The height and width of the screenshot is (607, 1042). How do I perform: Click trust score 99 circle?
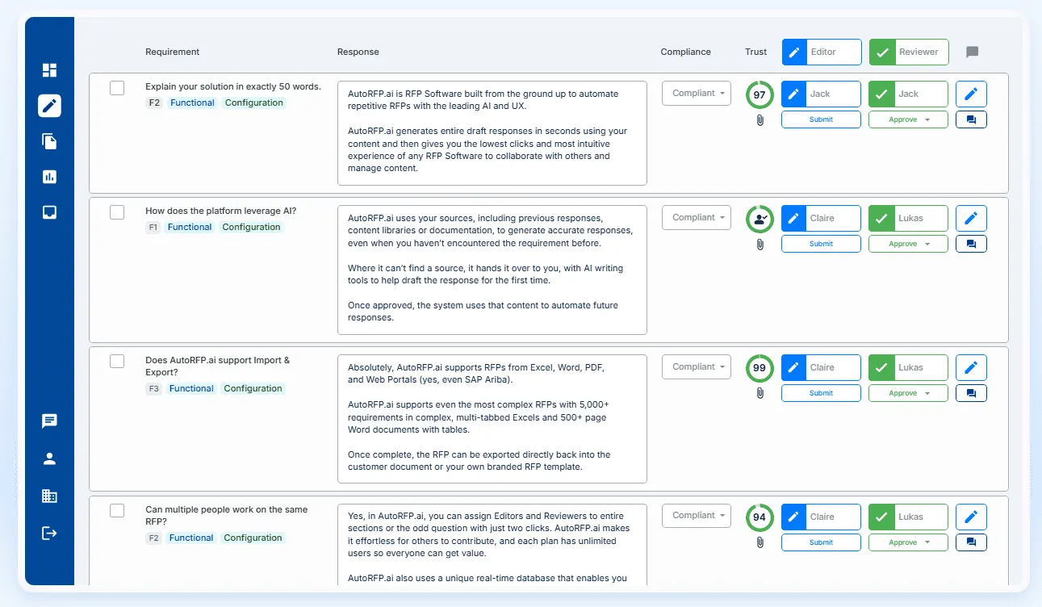[760, 368]
